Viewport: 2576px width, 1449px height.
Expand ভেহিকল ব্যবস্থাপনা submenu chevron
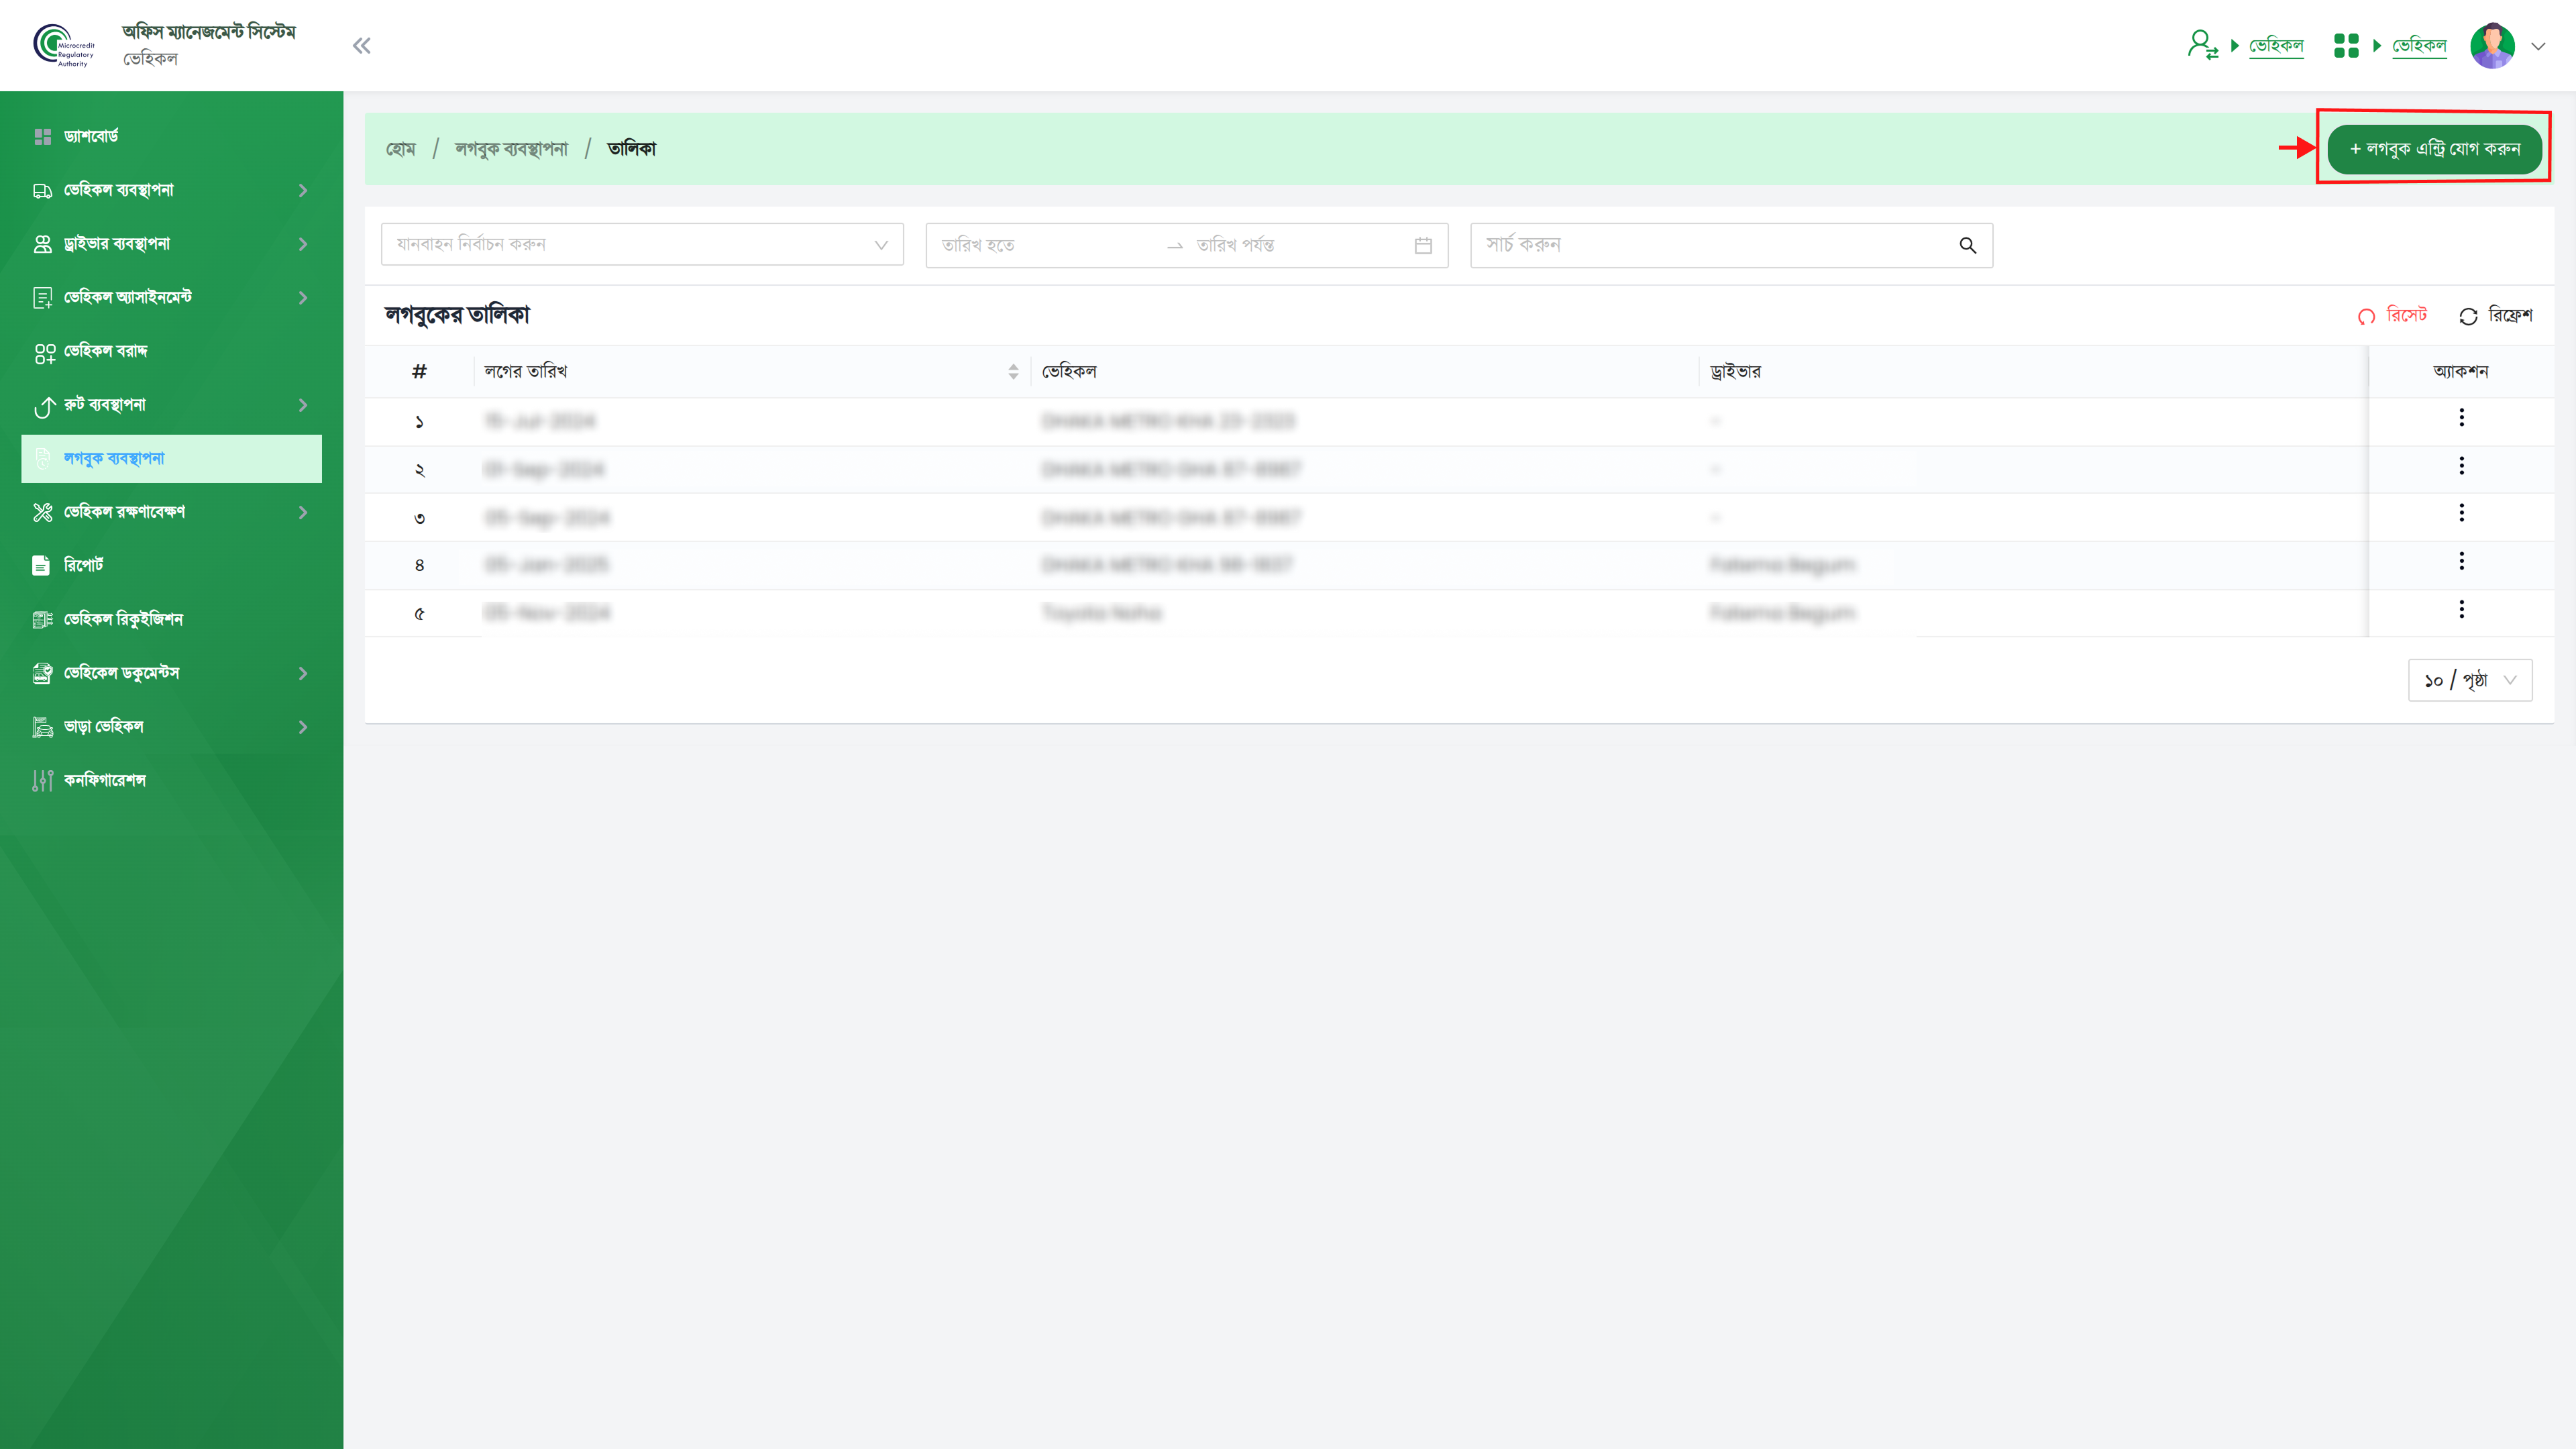click(x=303, y=190)
